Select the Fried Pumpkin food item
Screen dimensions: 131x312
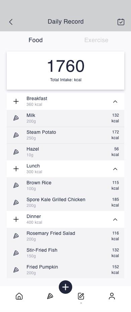pos(65,270)
